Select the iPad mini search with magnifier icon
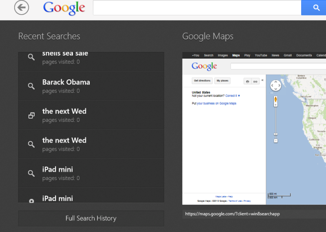The image size is (326, 232). pos(91,173)
